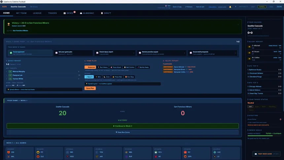
Task: Open the NEWS tab
Action: 68,13
